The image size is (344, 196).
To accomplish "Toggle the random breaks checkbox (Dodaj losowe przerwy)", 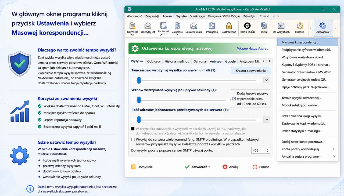I will point(234,99).
